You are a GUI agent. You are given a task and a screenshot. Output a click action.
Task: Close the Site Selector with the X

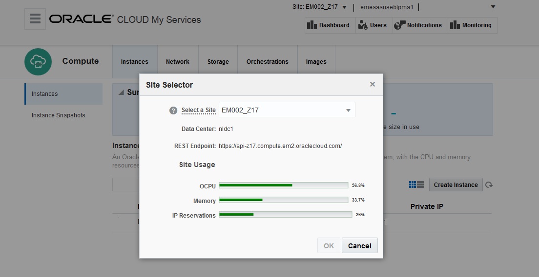pyautogui.click(x=373, y=85)
